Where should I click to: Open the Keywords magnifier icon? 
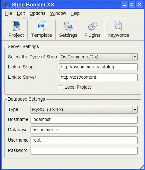(118, 29)
